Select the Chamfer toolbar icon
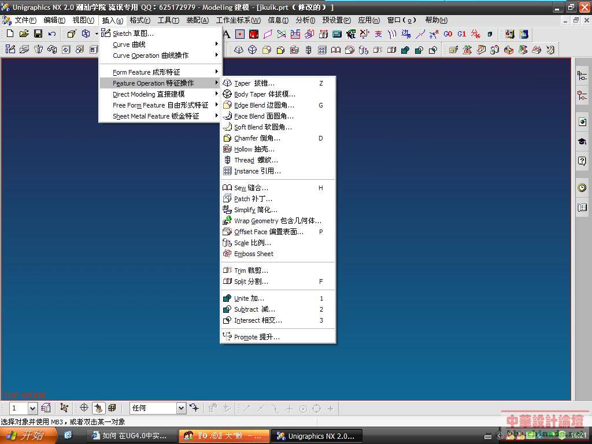 tap(280, 50)
